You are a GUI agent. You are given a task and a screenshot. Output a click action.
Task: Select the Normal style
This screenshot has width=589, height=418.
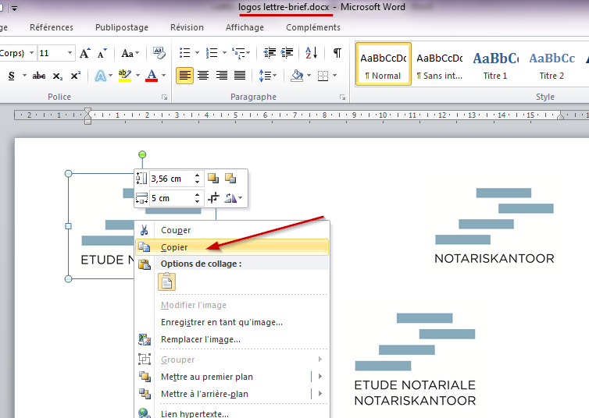point(383,64)
